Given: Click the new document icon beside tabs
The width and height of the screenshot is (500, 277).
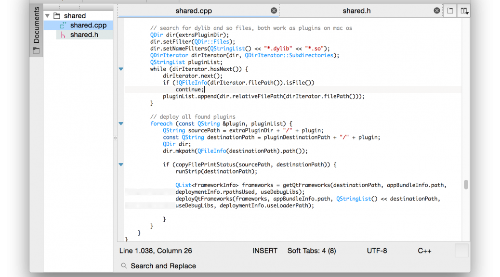Looking at the screenshot, I should (x=449, y=11).
